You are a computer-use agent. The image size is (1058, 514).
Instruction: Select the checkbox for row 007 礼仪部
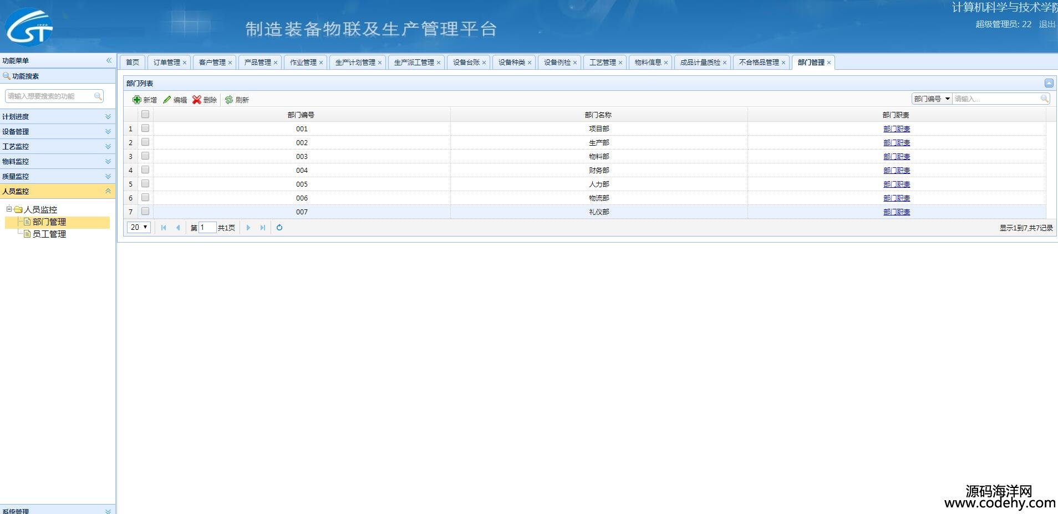[x=145, y=211]
